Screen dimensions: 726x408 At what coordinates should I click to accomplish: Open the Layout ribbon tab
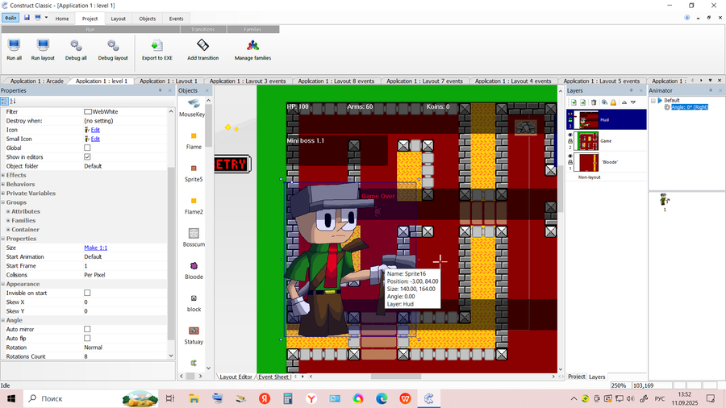pos(118,19)
